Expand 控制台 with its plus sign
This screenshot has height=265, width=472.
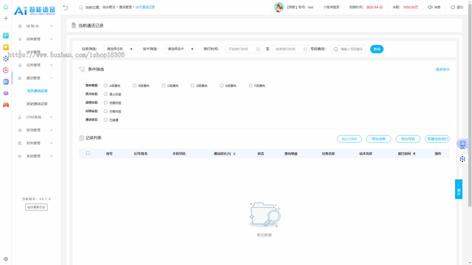52,26
